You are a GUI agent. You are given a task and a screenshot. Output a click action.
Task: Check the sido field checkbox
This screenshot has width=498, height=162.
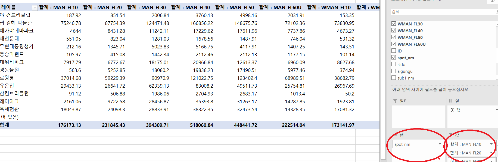(394, 64)
